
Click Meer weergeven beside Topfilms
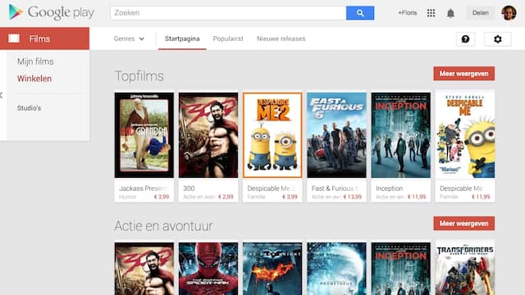point(463,74)
